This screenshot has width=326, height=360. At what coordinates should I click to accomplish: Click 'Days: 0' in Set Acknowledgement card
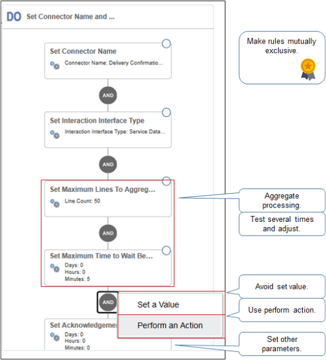point(74,334)
